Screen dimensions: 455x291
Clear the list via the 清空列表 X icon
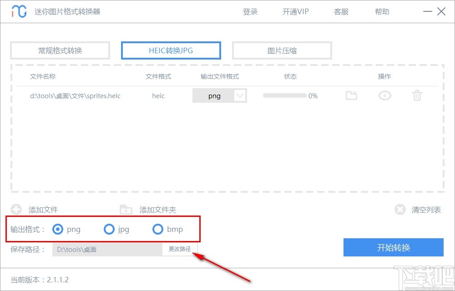pos(400,209)
